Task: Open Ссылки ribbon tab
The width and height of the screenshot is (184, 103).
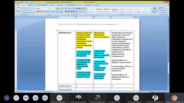Action: (x=52, y=5)
